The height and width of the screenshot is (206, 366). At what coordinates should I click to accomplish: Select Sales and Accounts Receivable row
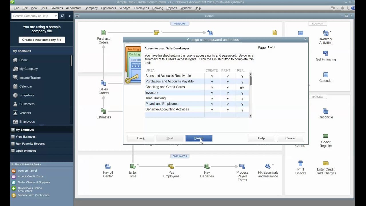[197, 76]
